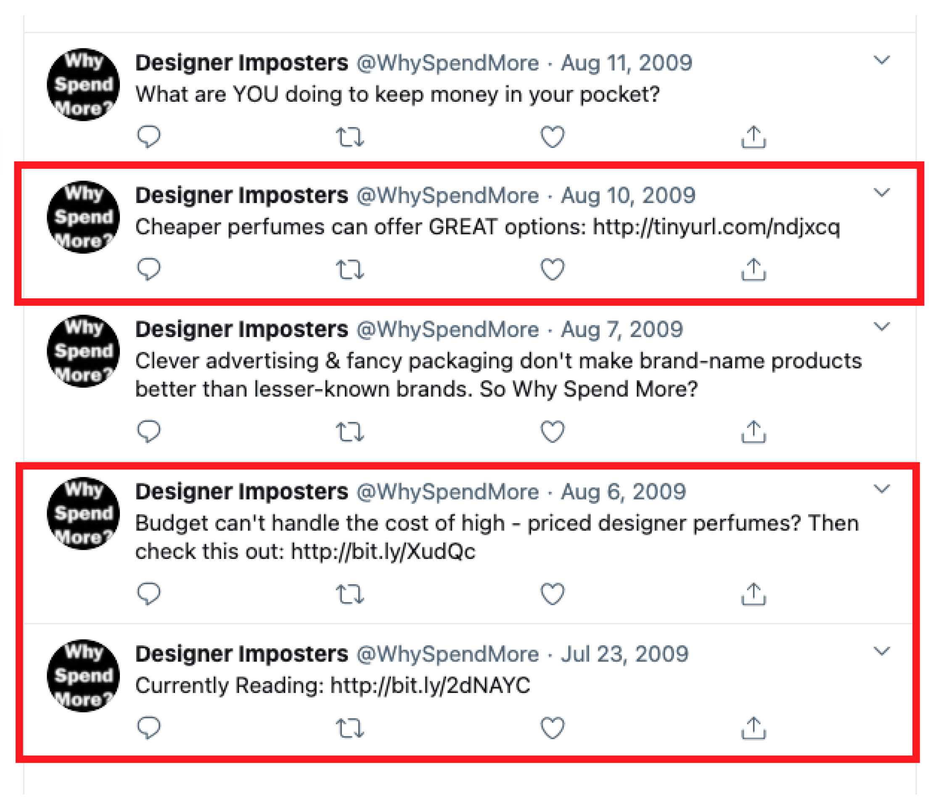Expand options menu for Aug 10 tweet
936x809 pixels.
pos(881,193)
